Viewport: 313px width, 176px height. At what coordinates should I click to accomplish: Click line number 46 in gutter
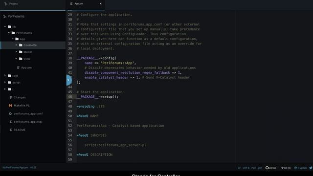pos(70,97)
